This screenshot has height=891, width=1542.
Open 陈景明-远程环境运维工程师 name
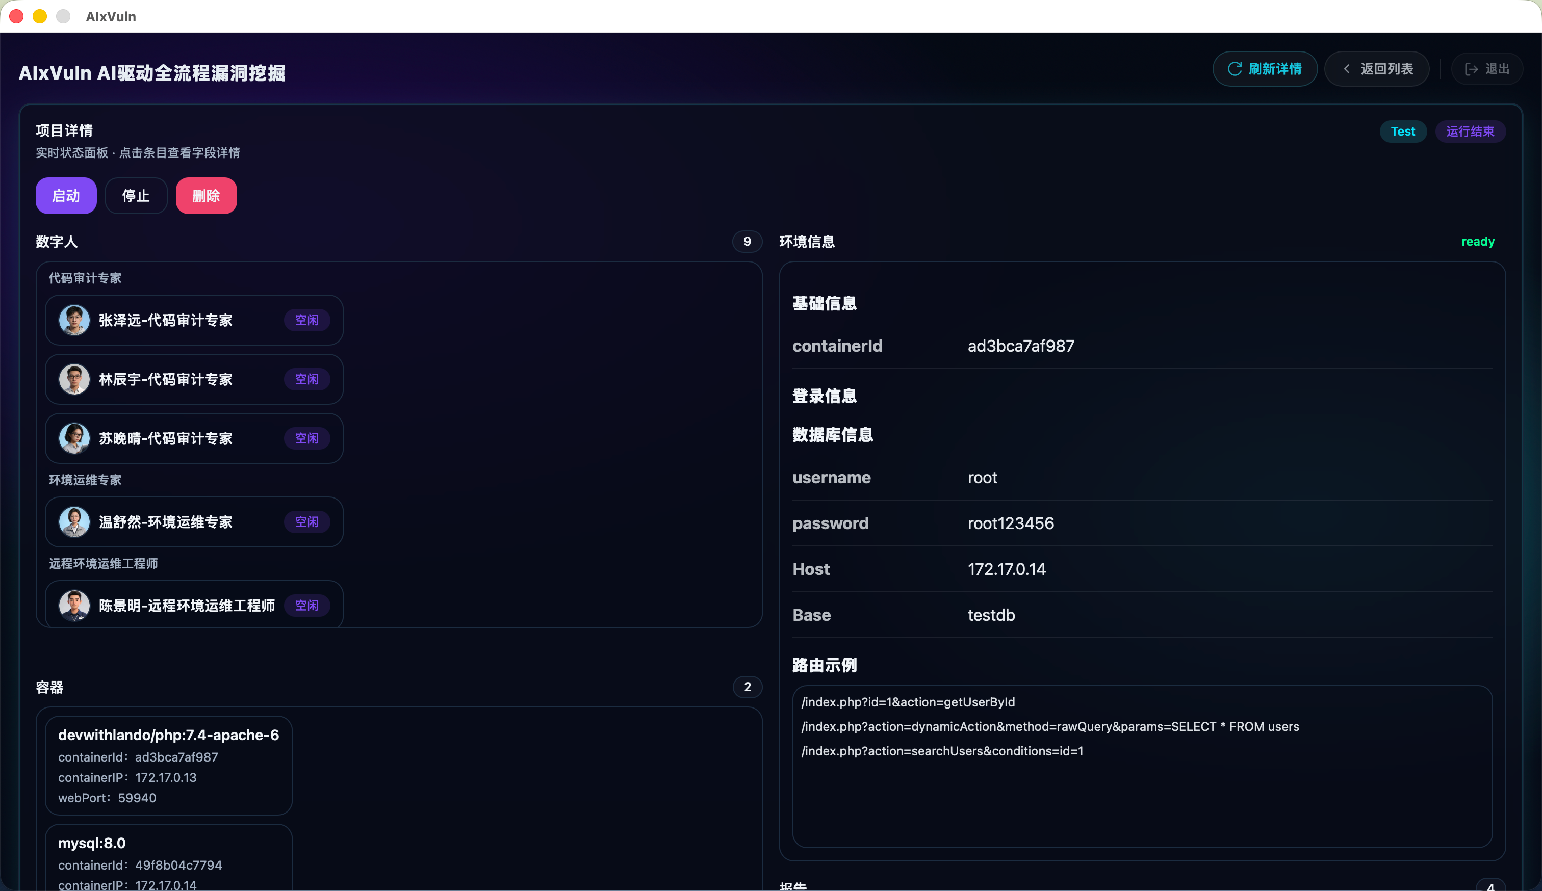pos(187,606)
